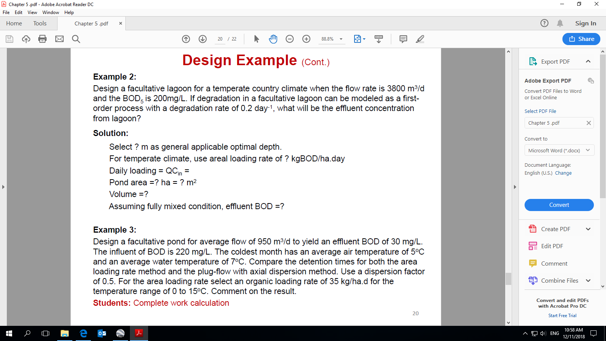Click the page number input field
Viewport: 606px width, 341px height.
(x=220, y=39)
